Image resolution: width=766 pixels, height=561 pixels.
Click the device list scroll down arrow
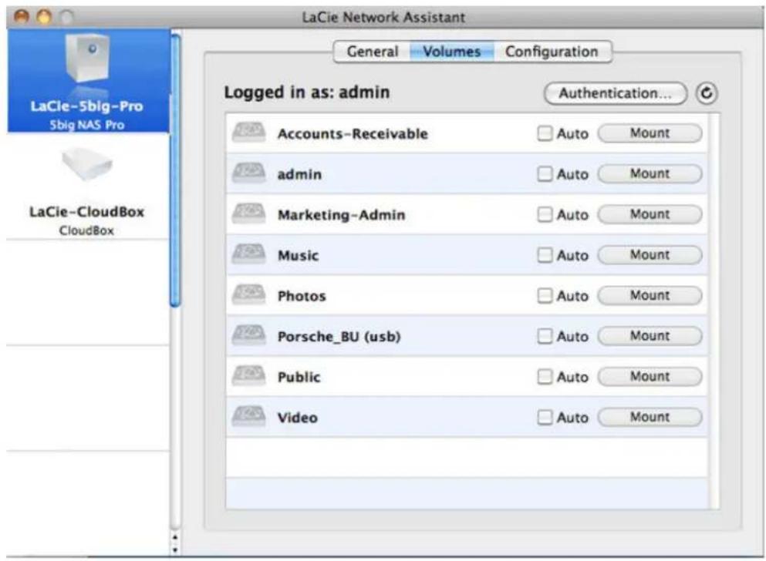[175, 549]
